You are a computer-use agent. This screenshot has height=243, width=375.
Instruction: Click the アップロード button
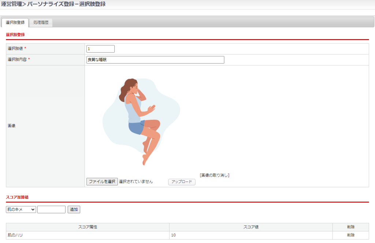182,182
